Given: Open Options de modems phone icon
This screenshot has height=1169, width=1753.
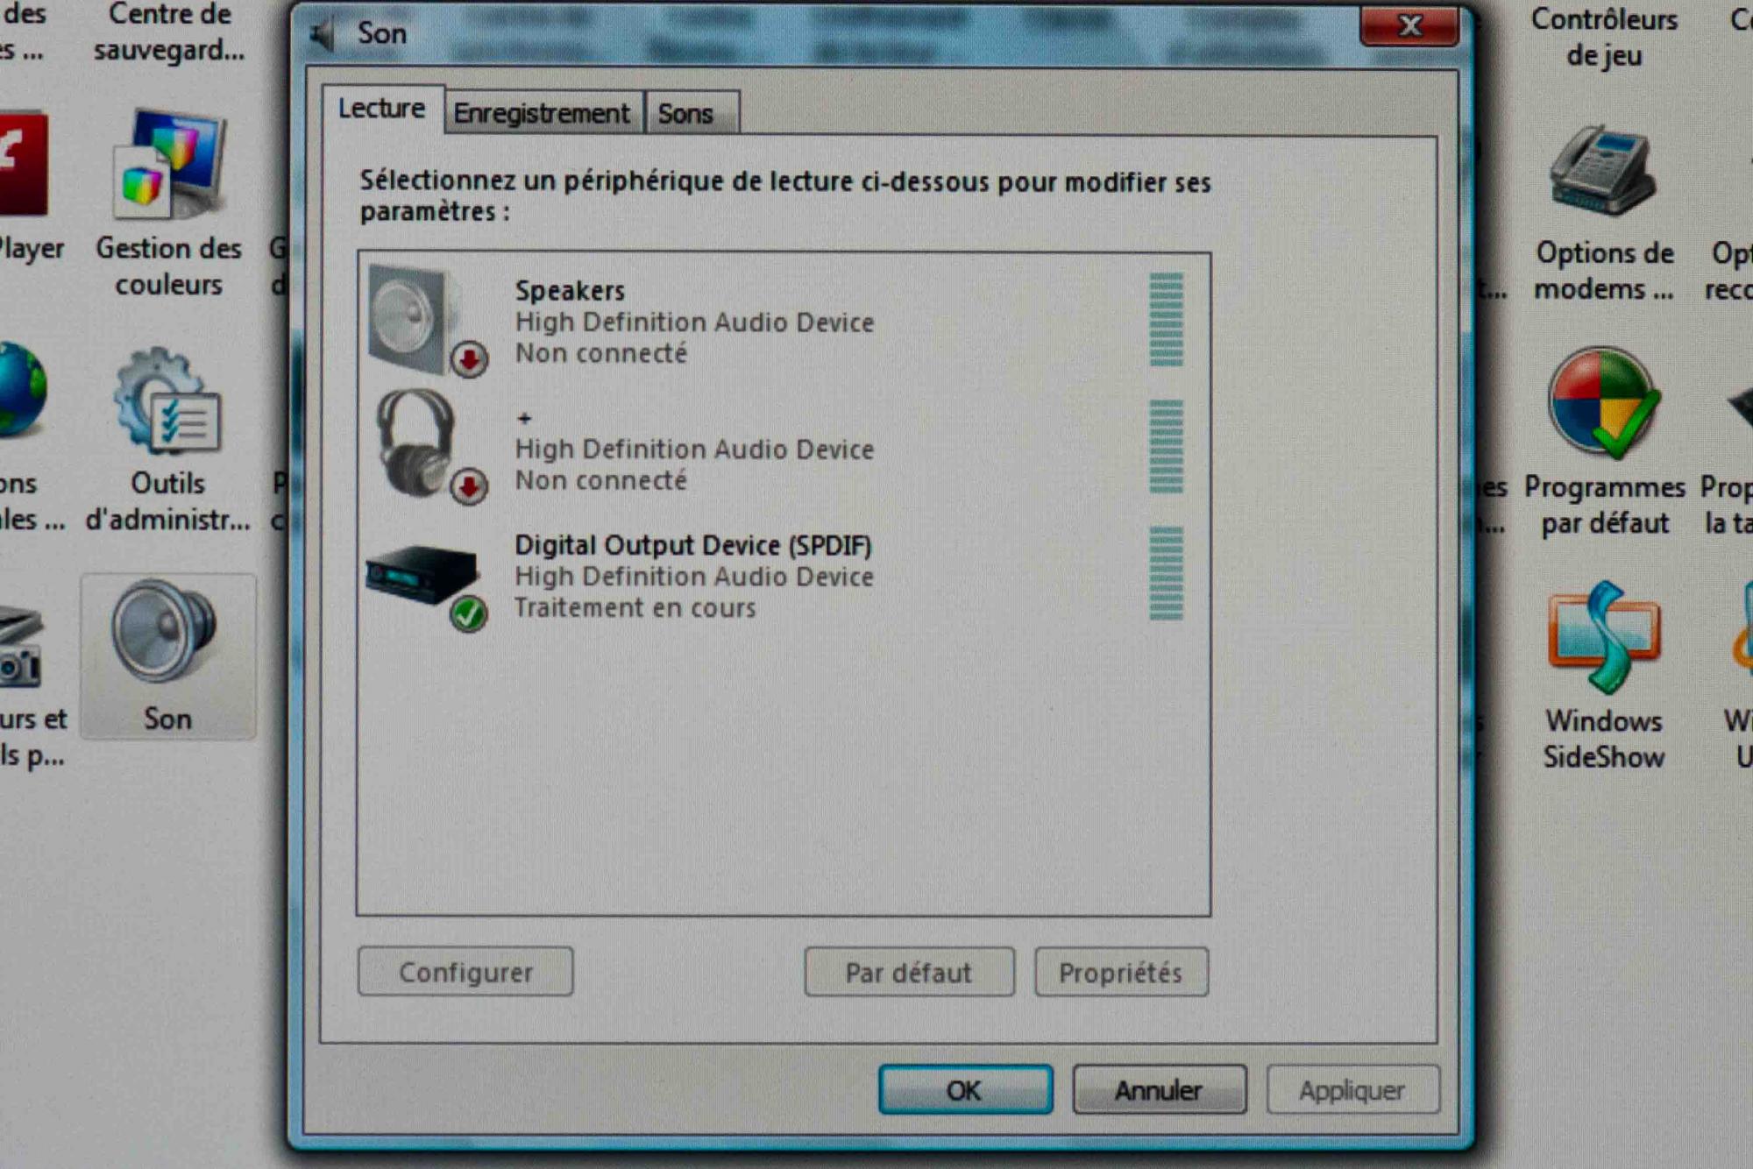Looking at the screenshot, I should pyautogui.click(x=1603, y=170).
